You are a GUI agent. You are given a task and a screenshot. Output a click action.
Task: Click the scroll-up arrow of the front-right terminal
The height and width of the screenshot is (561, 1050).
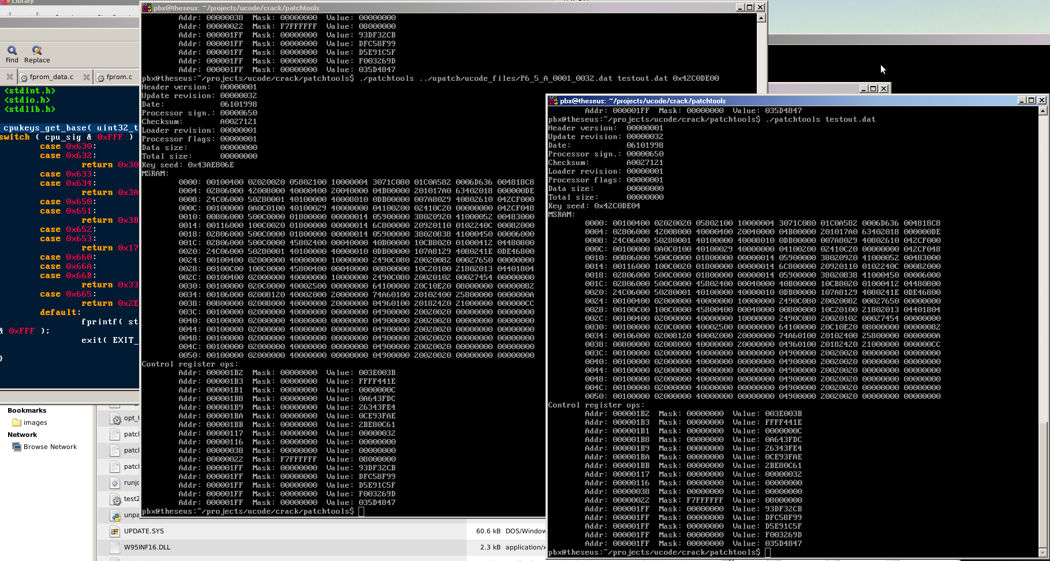click(1042, 111)
